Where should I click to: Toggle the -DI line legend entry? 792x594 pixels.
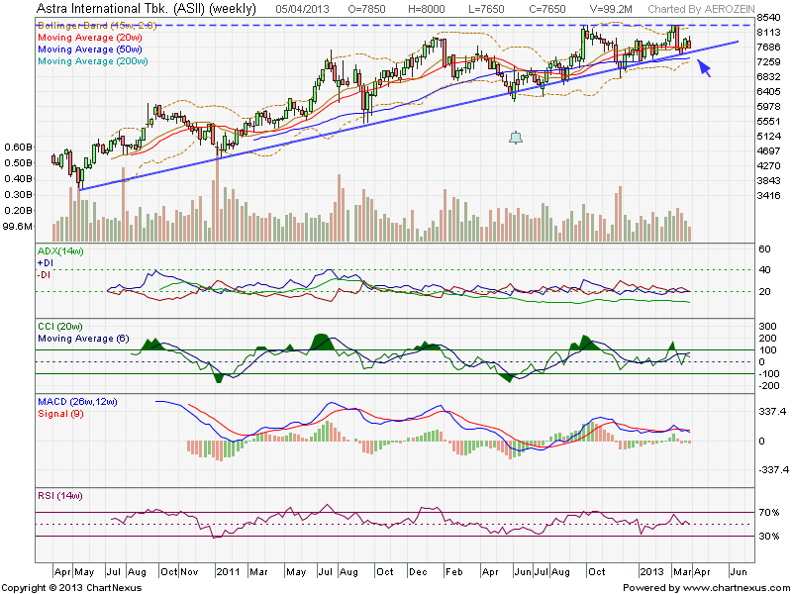pos(43,273)
